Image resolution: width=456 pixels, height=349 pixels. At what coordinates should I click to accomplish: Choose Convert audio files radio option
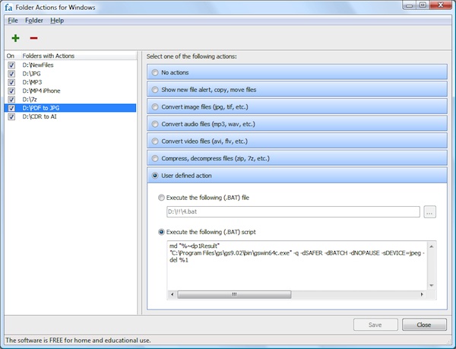(155, 124)
